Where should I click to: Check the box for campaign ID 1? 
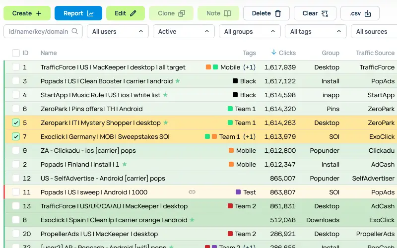tap(16, 67)
